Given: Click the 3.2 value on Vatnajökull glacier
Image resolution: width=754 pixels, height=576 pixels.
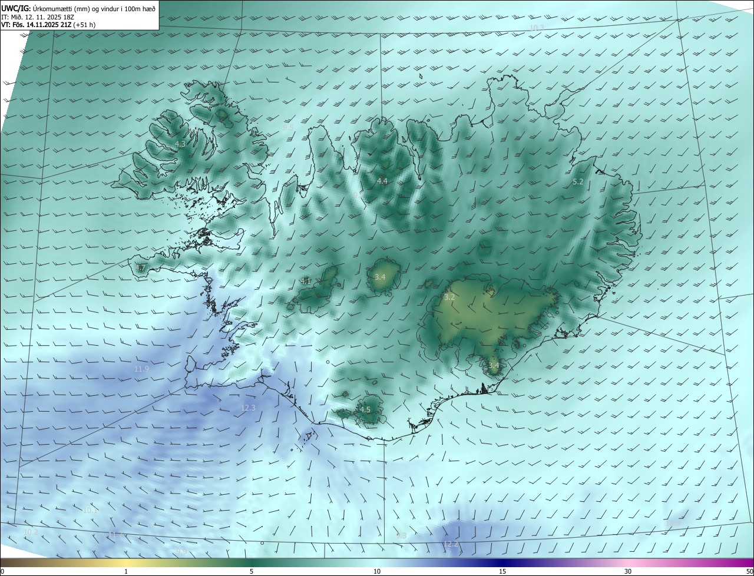Looking at the screenshot, I should tap(449, 297).
